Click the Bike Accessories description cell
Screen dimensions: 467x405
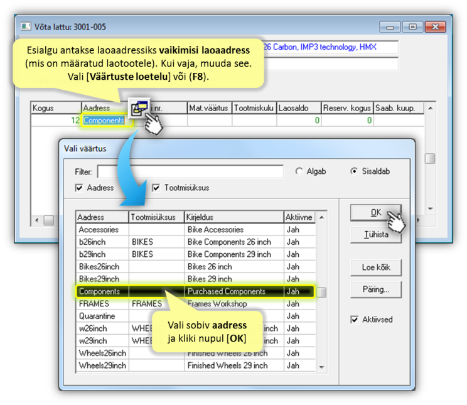(x=233, y=230)
